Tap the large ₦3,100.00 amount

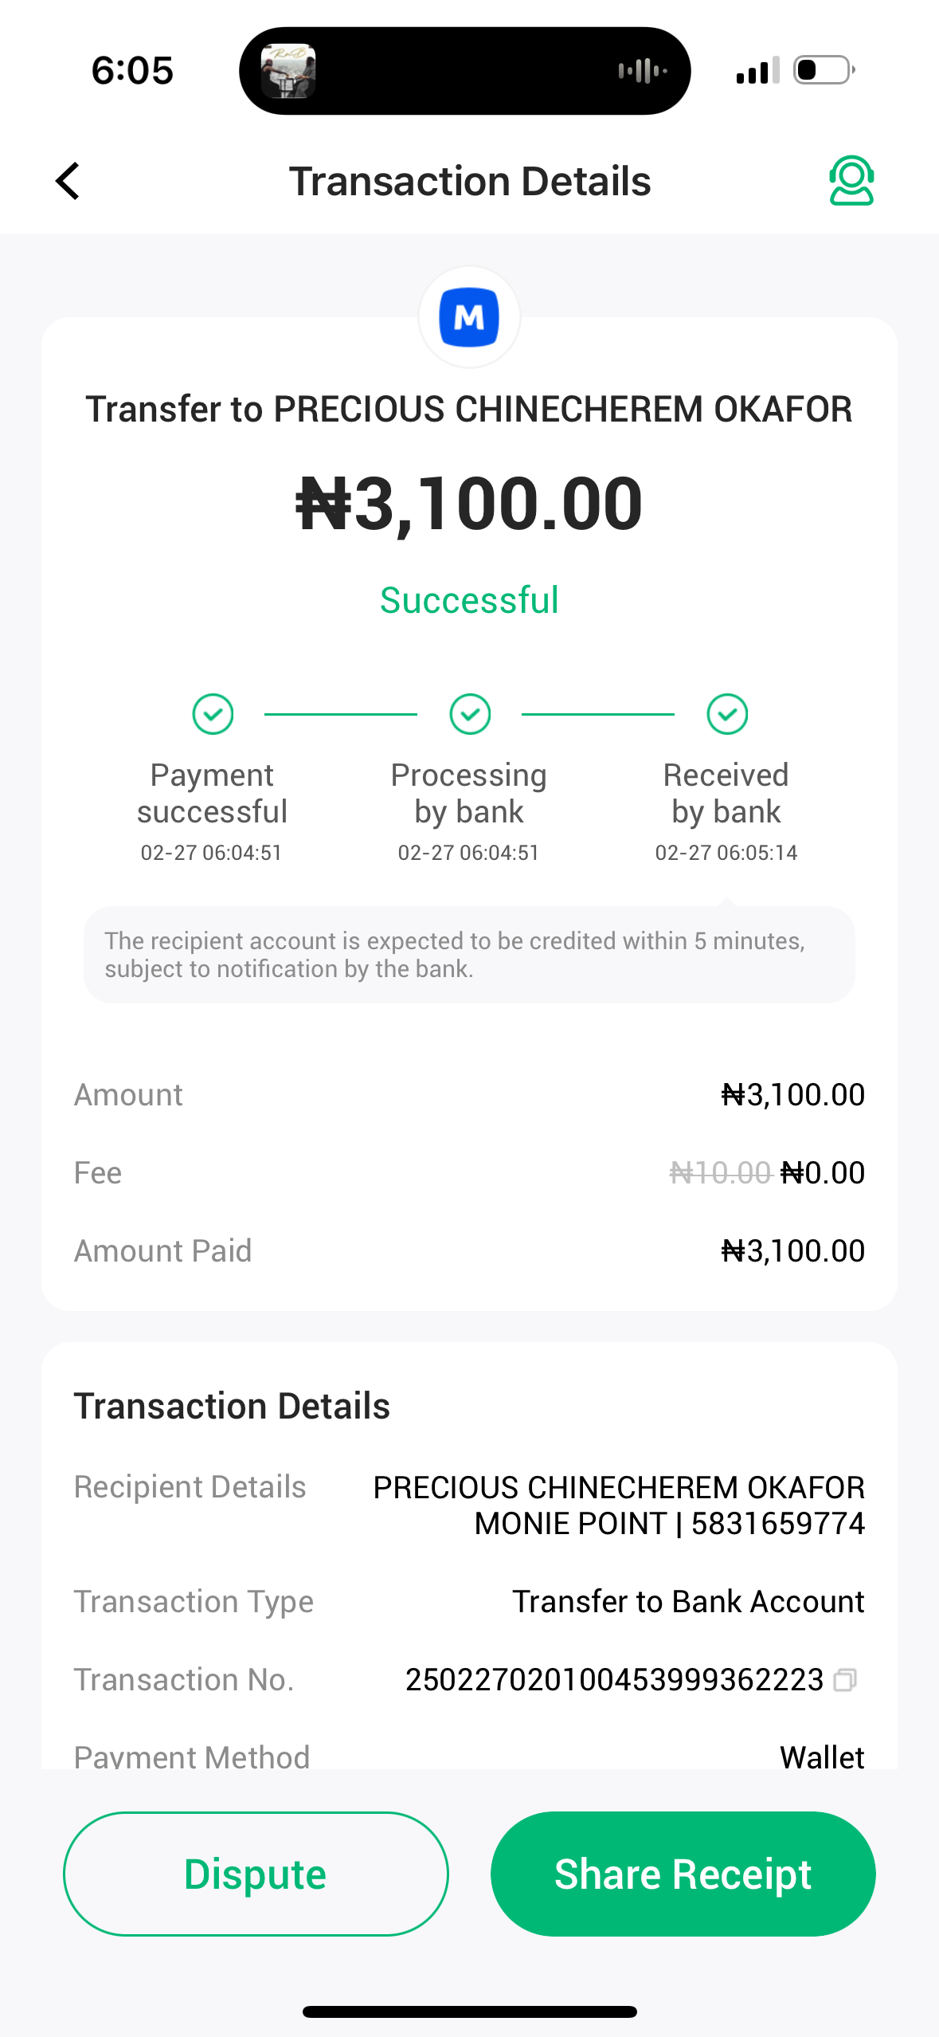click(x=469, y=504)
